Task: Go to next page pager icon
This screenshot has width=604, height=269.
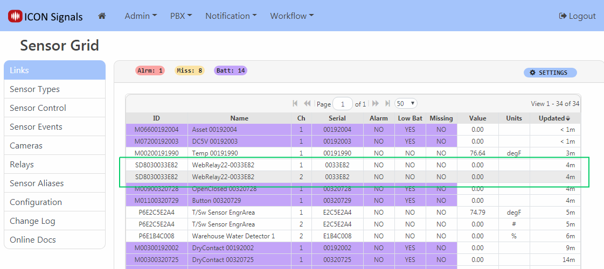Action: [x=376, y=103]
